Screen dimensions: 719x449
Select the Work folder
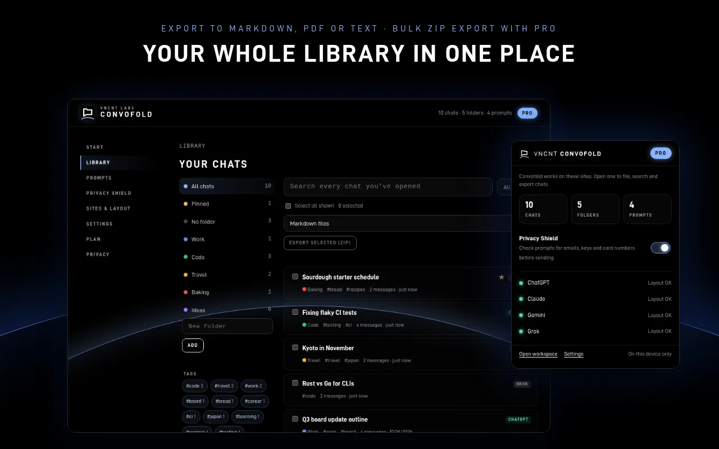227,239
